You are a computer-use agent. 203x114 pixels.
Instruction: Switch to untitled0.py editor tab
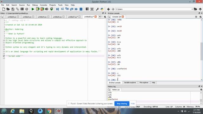12,17
